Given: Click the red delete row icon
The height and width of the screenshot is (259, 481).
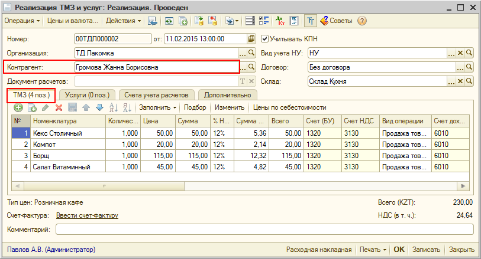Looking at the screenshot, I should 59,107.
